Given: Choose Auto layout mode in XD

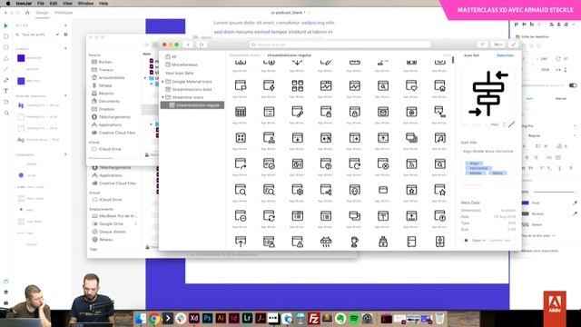Looking at the screenshot, I should point(529,99).
